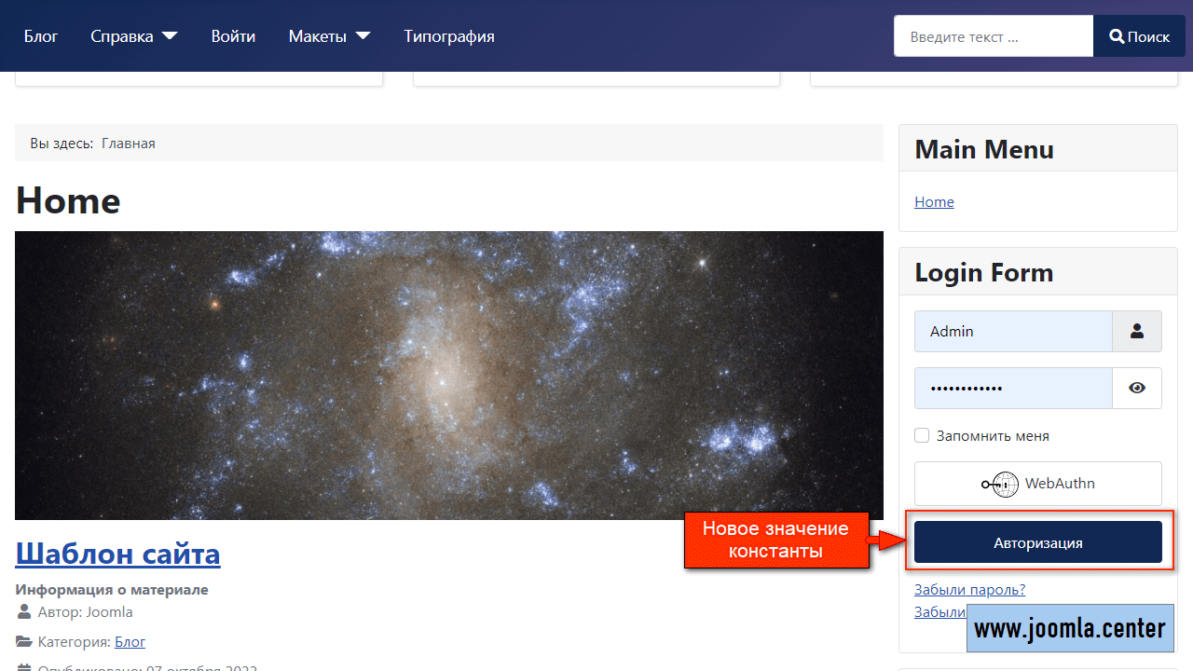Click the author person icon near Автор: Joomla
Image resolution: width=1193 pixels, height=671 pixels.
(24, 612)
